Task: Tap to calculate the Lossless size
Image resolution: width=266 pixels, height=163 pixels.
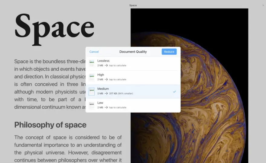Action: [x=118, y=66]
